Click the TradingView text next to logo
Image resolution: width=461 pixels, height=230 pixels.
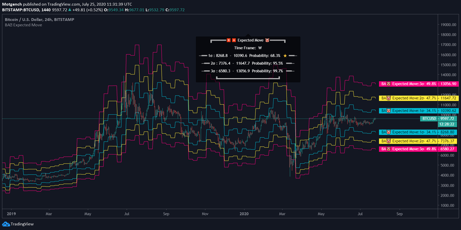click(x=22, y=224)
